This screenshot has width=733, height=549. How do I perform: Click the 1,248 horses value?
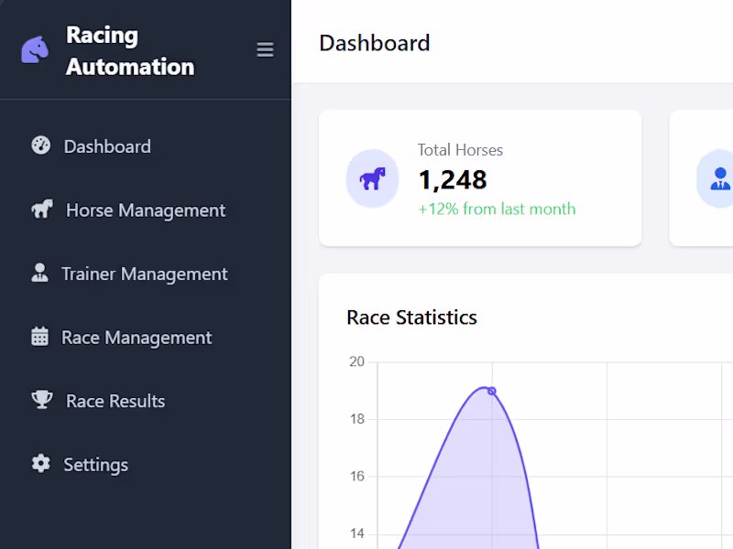[453, 179]
